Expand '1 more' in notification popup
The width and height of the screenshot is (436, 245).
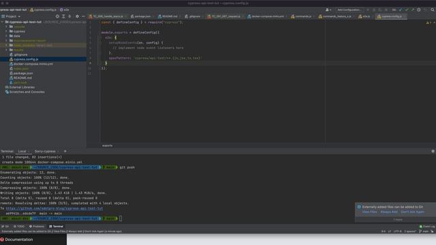398,220
